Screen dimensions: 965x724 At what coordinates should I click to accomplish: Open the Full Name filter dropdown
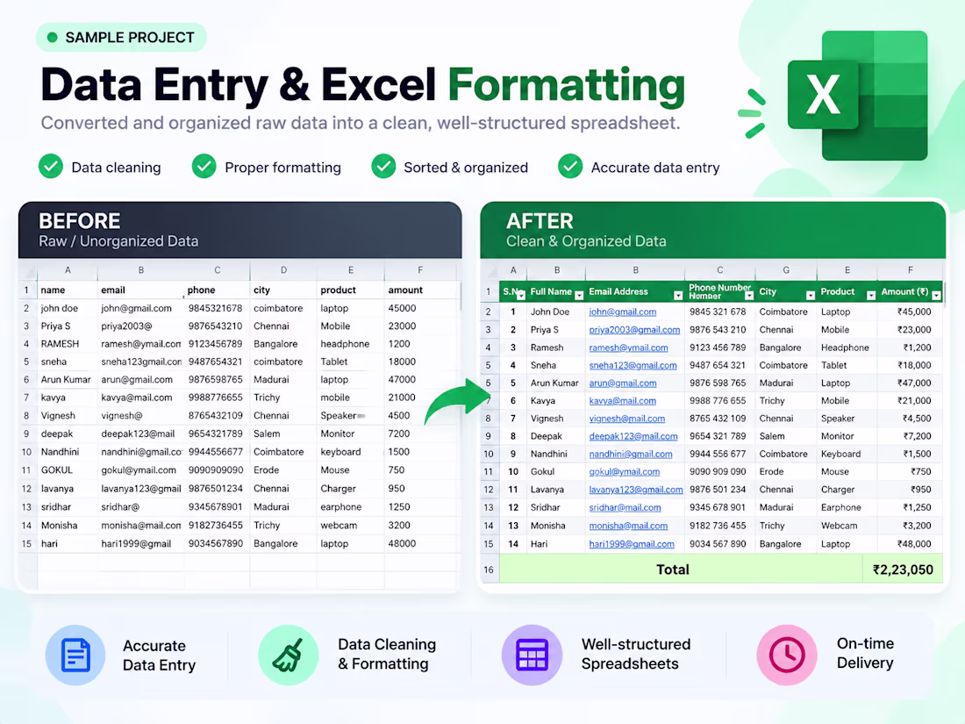click(x=578, y=296)
